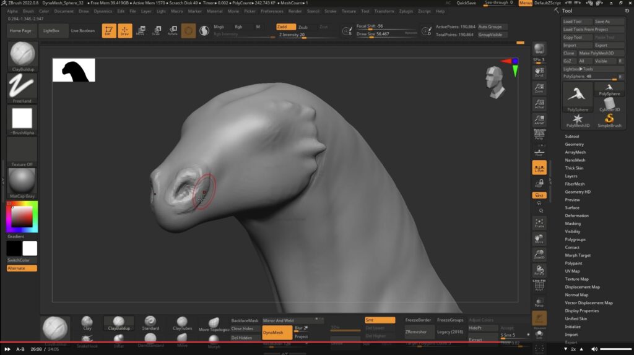
Task: Toggle Edit mode button
Action: click(x=109, y=30)
